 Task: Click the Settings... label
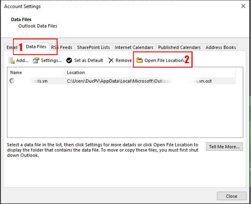[x=51, y=60]
